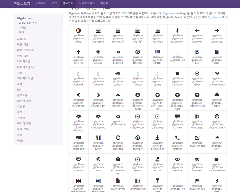Viewport: 240px width, 192px height.
Task: Open the 버튼 드롭다운 sidebar link
Action: (26, 50)
